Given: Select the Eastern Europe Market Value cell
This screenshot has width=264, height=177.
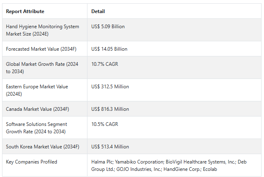Looking at the screenshot, I should tap(37, 90).
